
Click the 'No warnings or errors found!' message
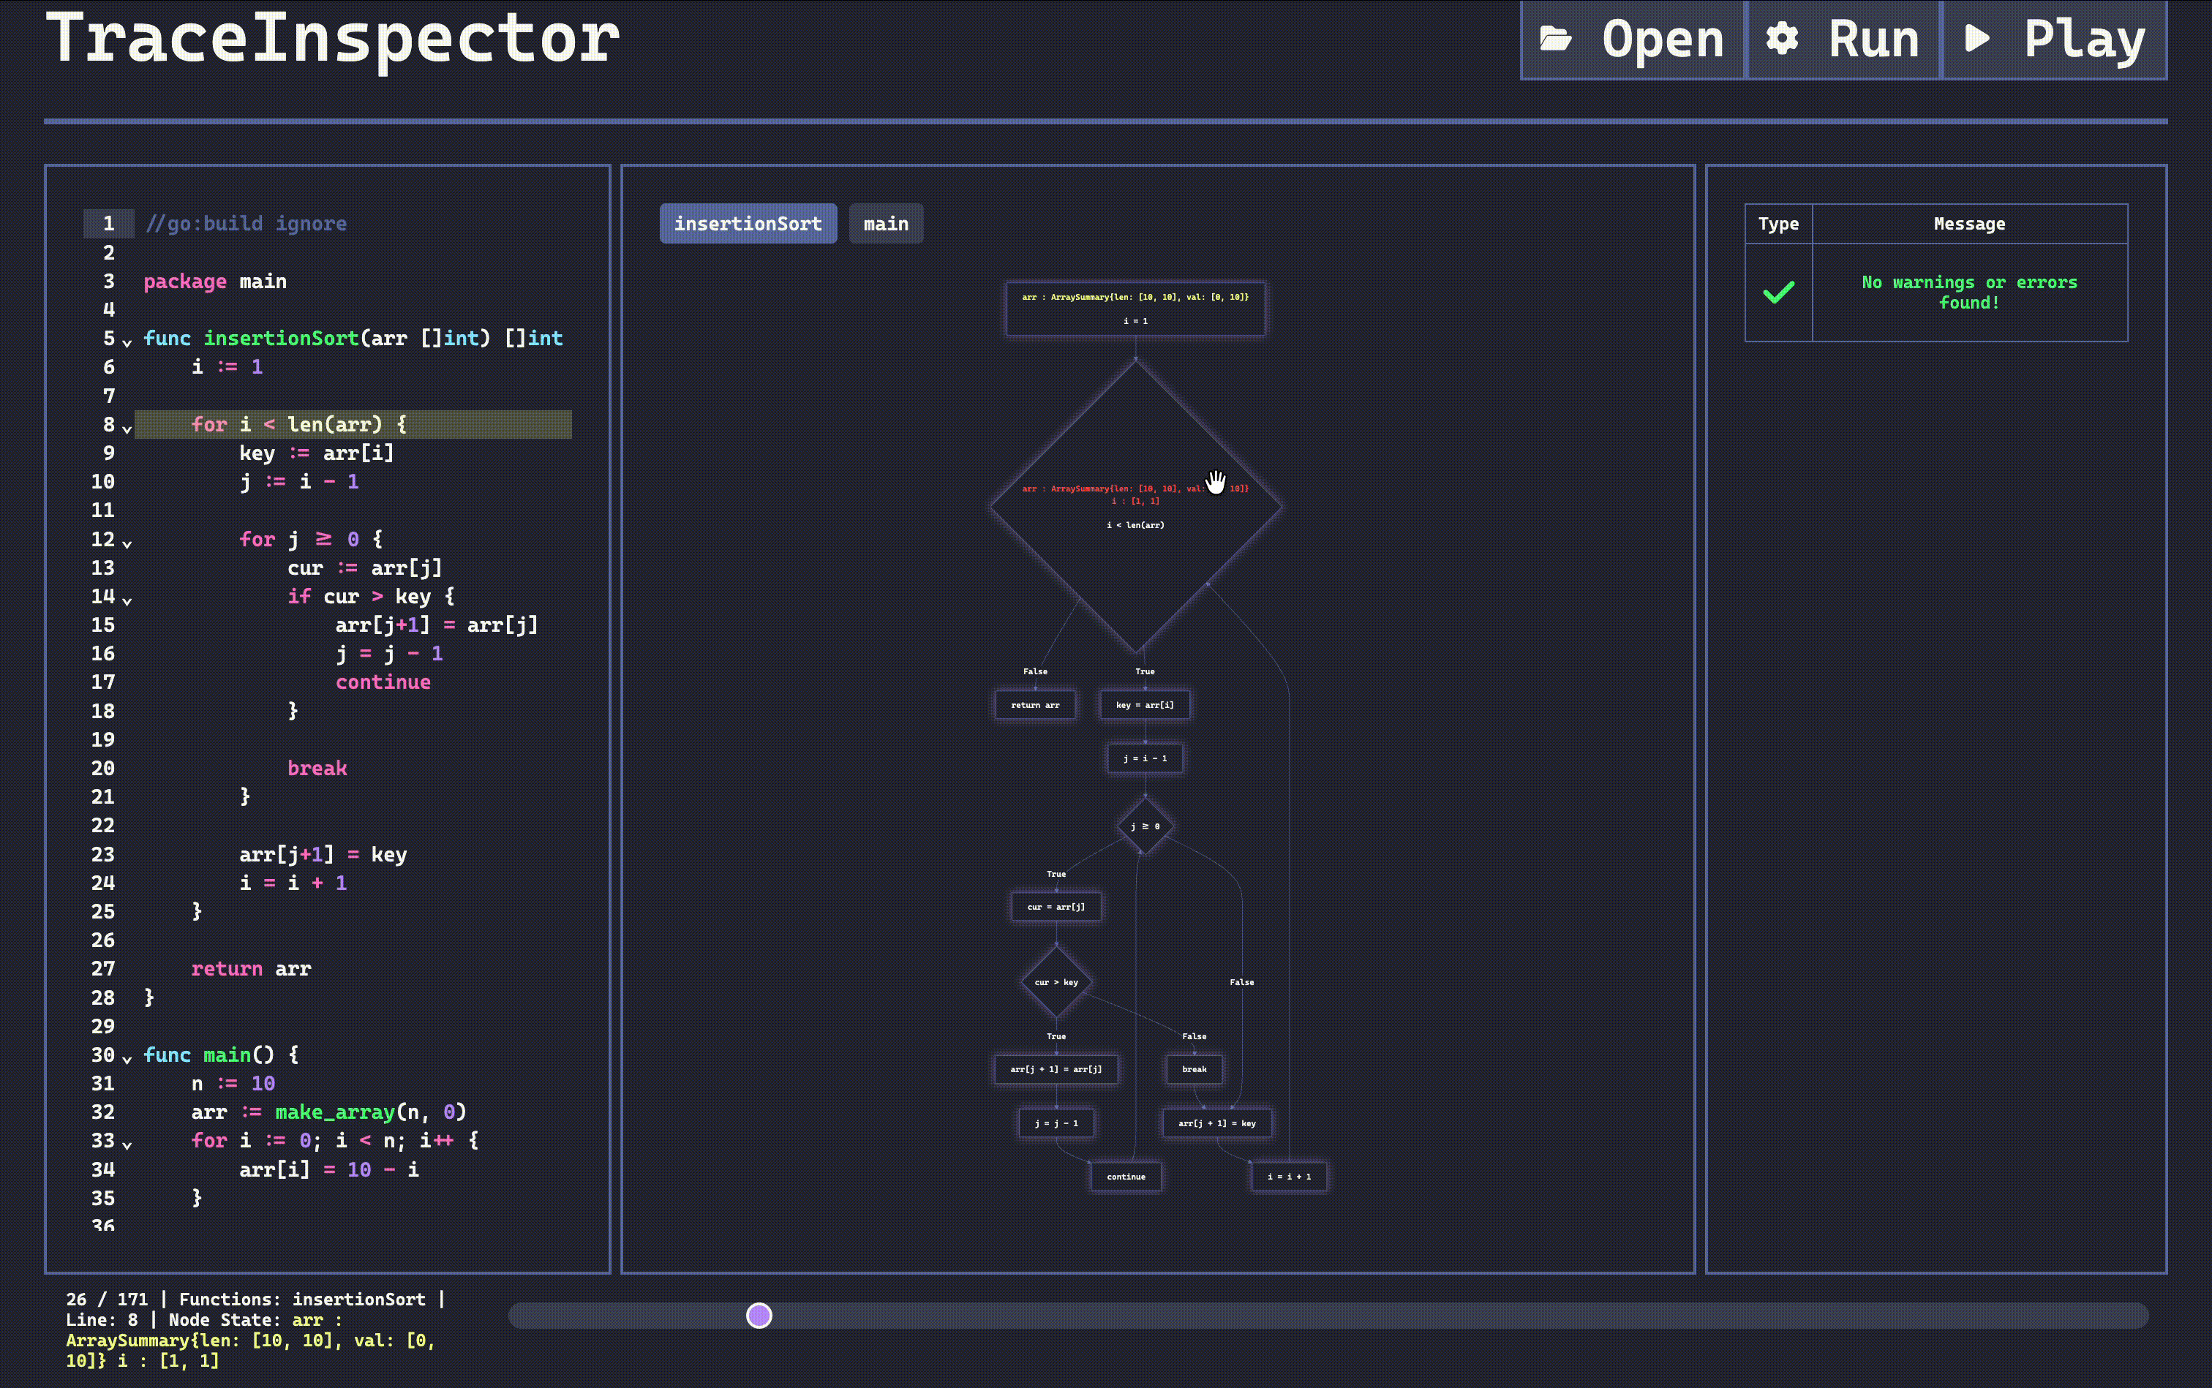(x=1968, y=292)
